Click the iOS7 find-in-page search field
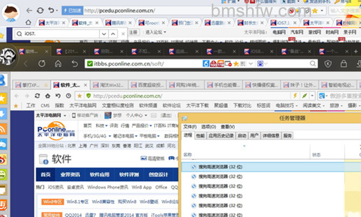 [x=57, y=34]
